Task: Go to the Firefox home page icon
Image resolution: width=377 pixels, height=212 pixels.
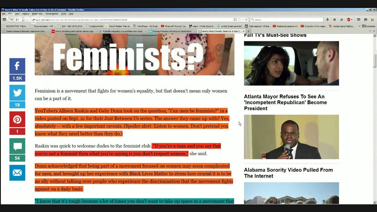Action: pos(334,20)
